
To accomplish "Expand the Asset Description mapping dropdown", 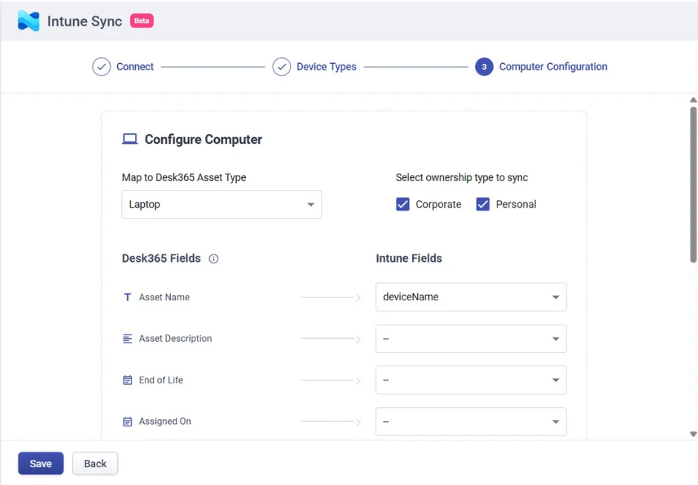I will coord(471,339).
